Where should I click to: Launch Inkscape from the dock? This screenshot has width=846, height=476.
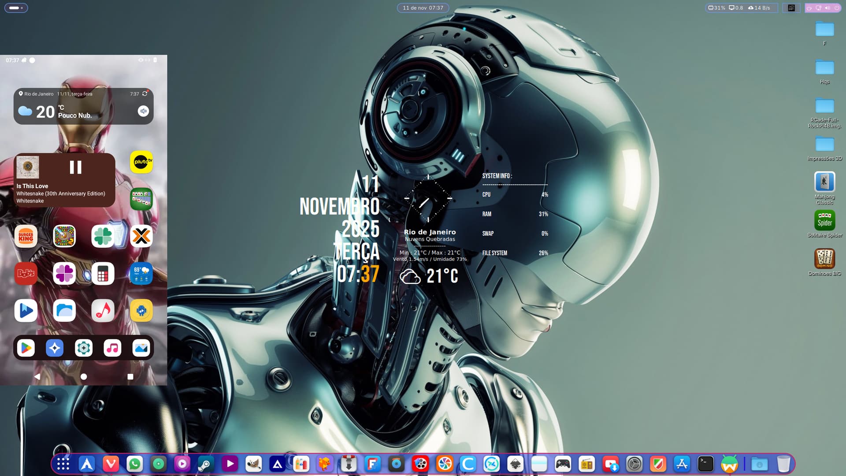[x=515, y=464]
